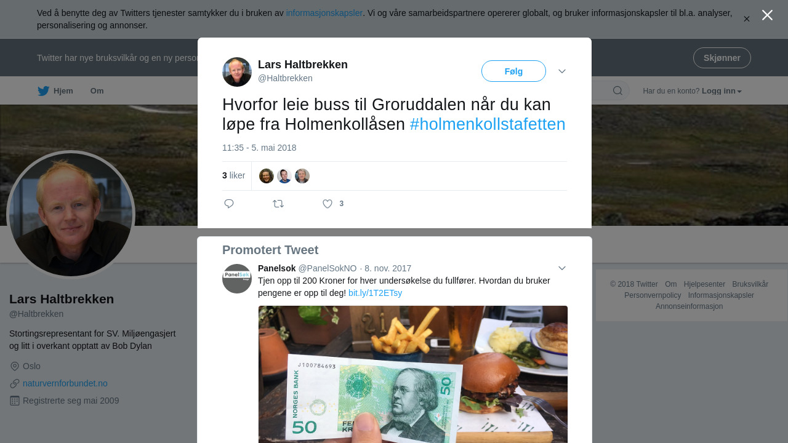This screenshot has width=788, height=443.
Task: Dismiss the cookie notice small x
Action: tap(747, 19)
